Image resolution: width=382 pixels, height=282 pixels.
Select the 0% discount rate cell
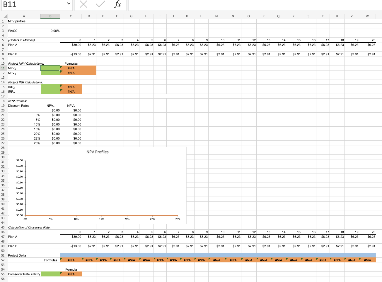(x=24, y=115)
